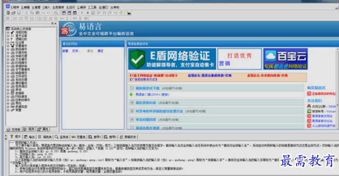
Task: Expand the 算术运算 tree node
Action: point(8,36)
